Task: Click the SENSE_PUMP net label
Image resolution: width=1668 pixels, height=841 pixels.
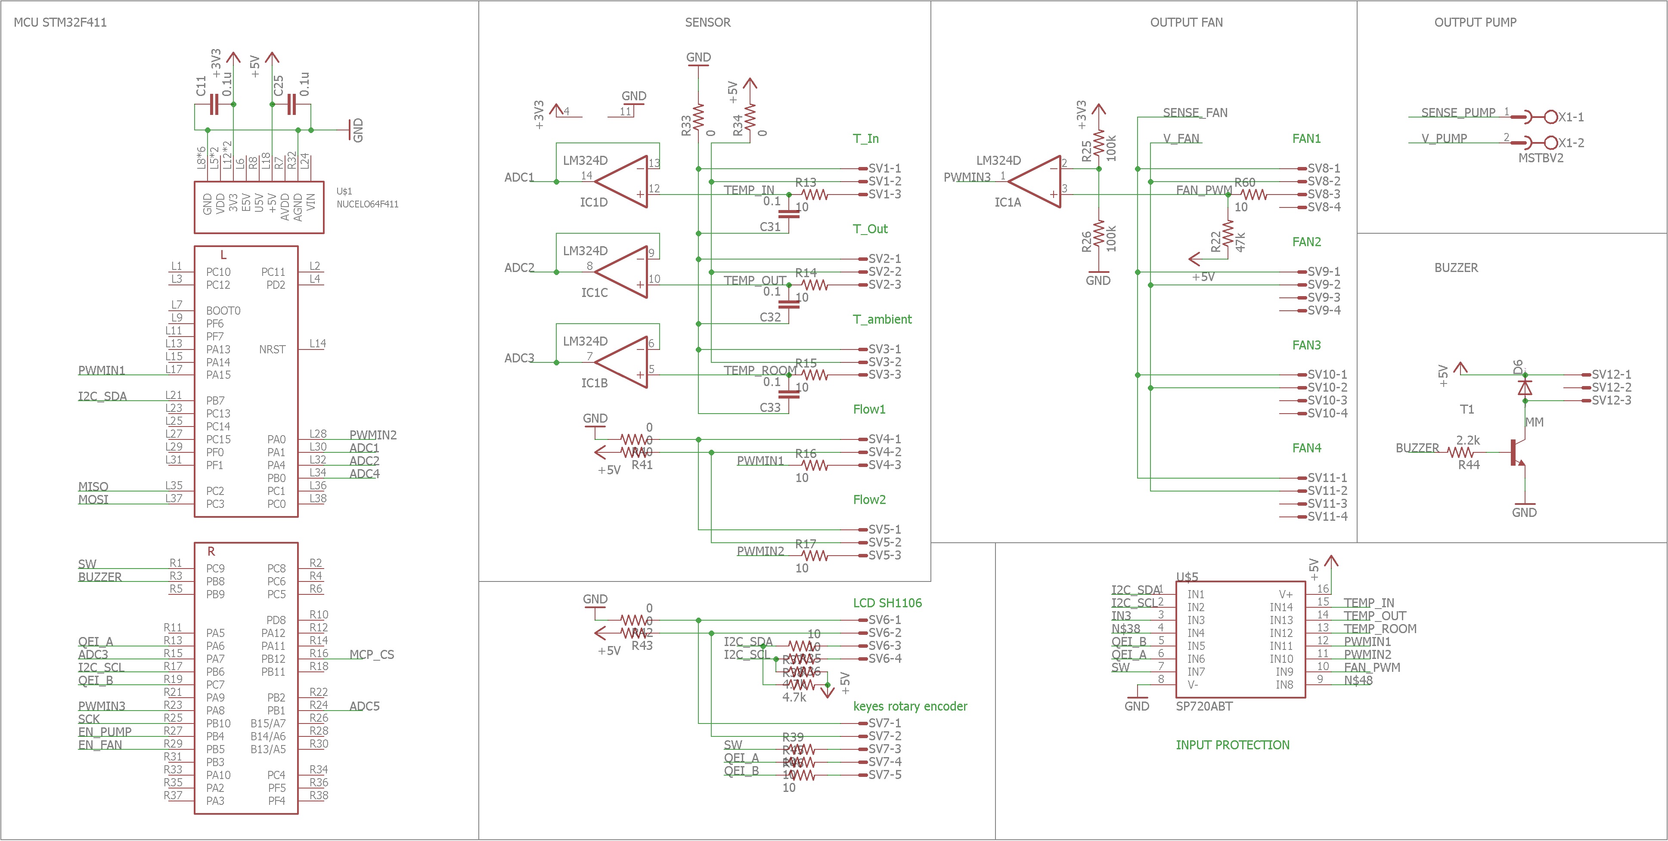Action: pos(1458,113)
